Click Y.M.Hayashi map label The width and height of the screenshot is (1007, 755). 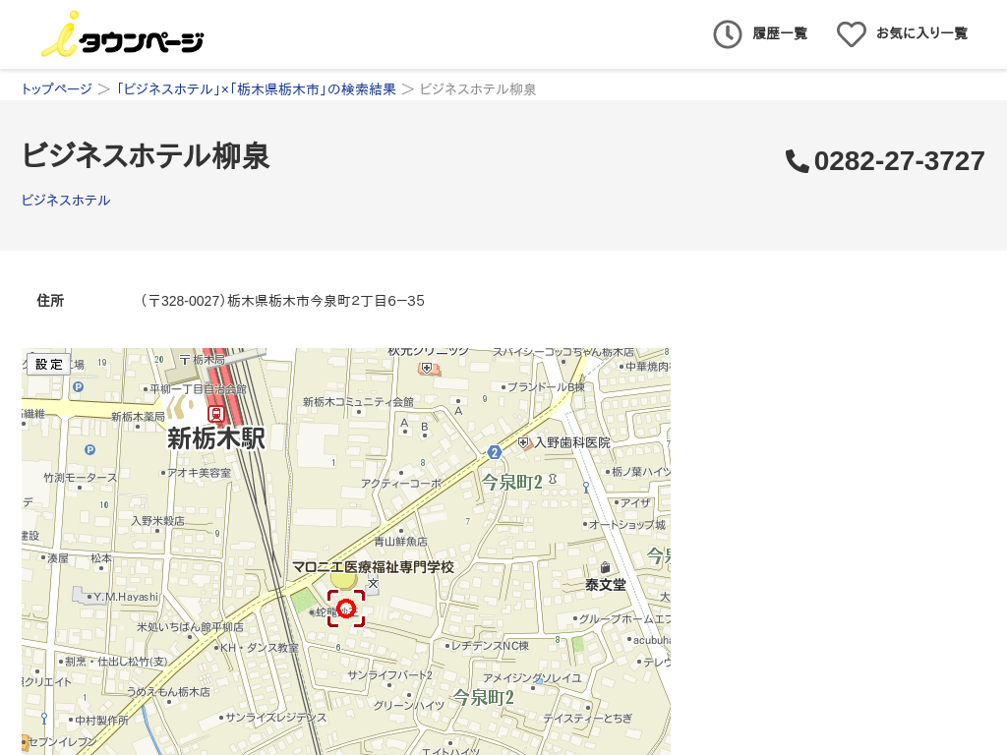click(x=126, y=597)
